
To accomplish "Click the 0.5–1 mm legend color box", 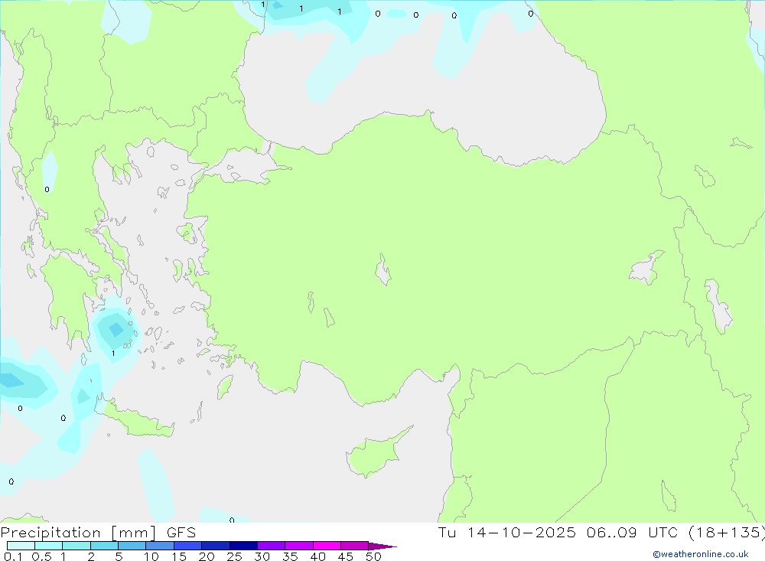I will click(49, 546).
